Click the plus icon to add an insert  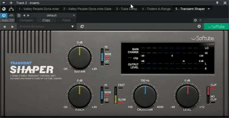click(11, 3)
